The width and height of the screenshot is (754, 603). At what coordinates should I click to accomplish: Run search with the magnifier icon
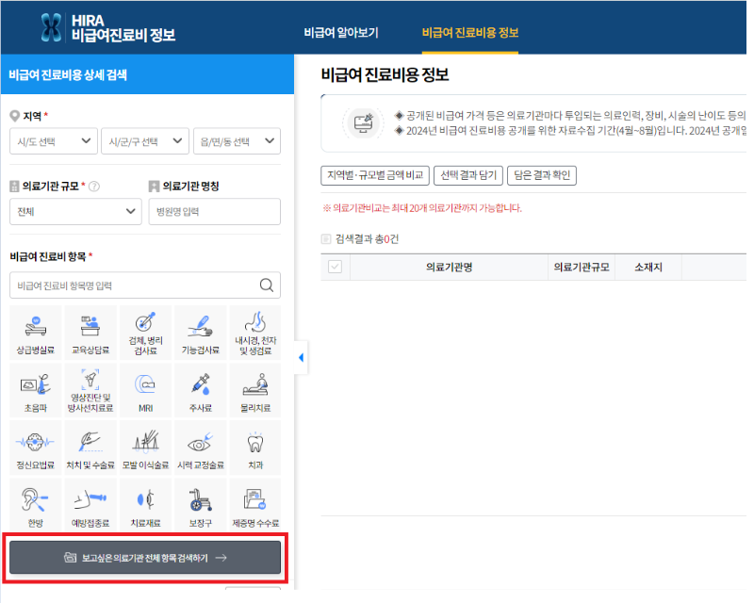click(x=265, y=285)
